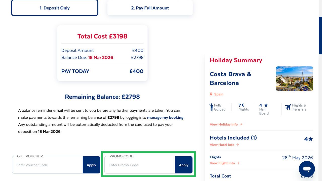Click the Fully Guided person icon
Screen dimensions: 322x181
point(212,107)
